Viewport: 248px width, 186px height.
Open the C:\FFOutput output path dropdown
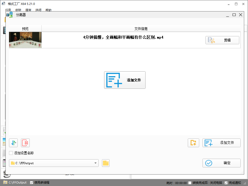(96, 163)
